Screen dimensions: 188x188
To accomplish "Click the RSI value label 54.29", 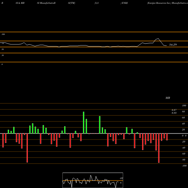I will click(x=173, y=45).
